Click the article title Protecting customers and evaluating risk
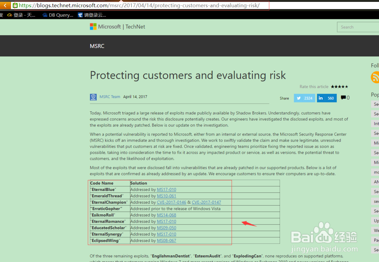 pyautogui.click(x=188, y=75)
